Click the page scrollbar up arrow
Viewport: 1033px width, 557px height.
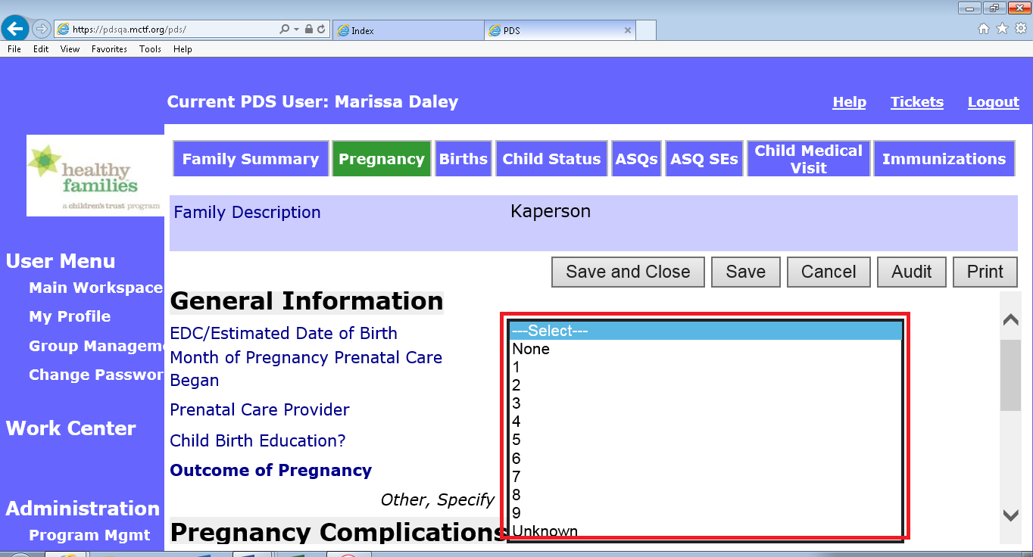pyautogui.click(x=1010, y=319)
